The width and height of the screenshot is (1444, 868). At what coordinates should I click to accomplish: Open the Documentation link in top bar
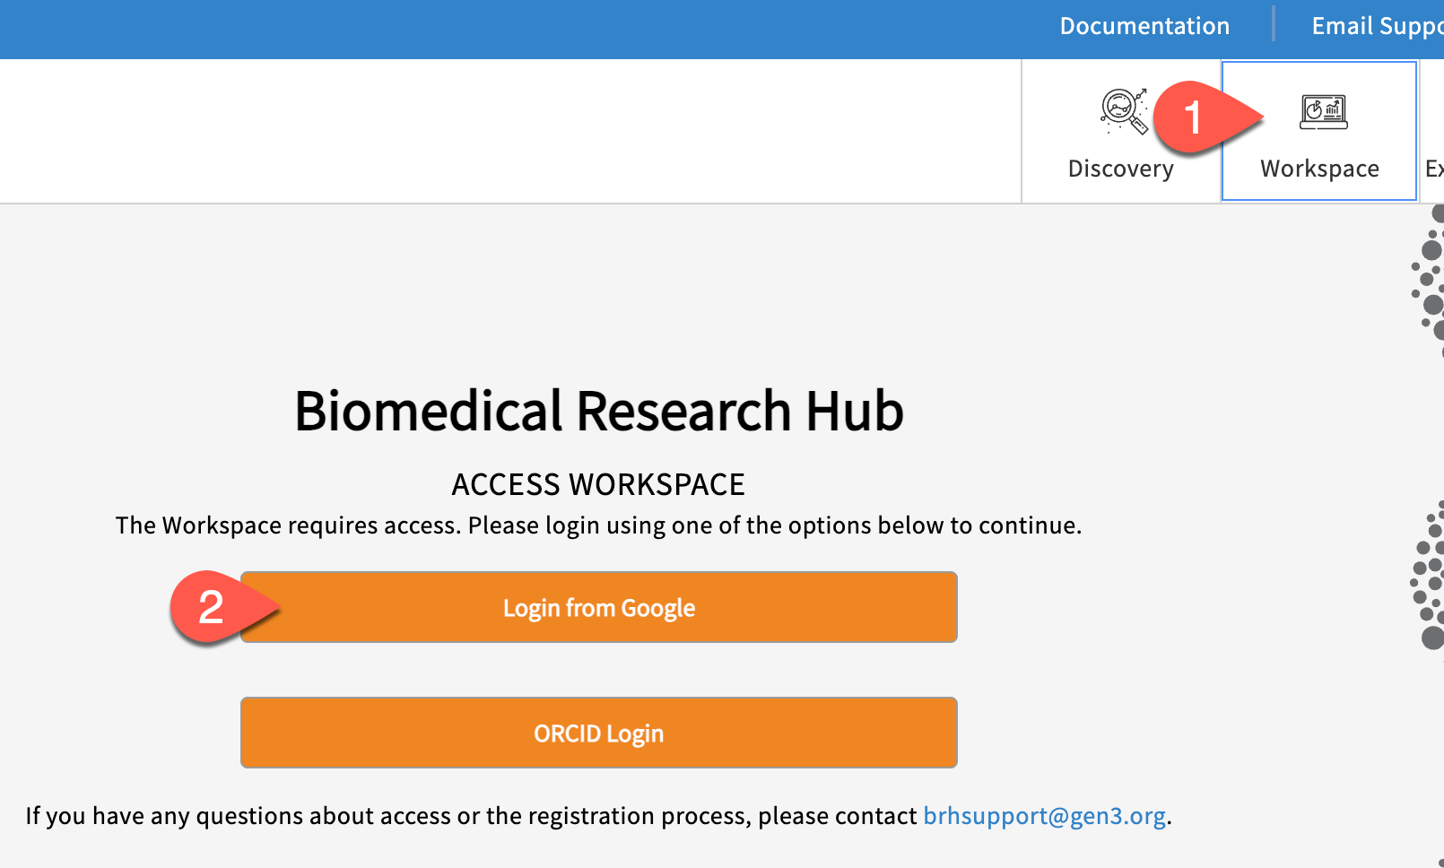click(x=1144, y=26)
